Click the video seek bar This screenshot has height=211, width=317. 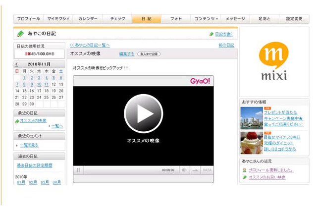(x=131, y=170)
